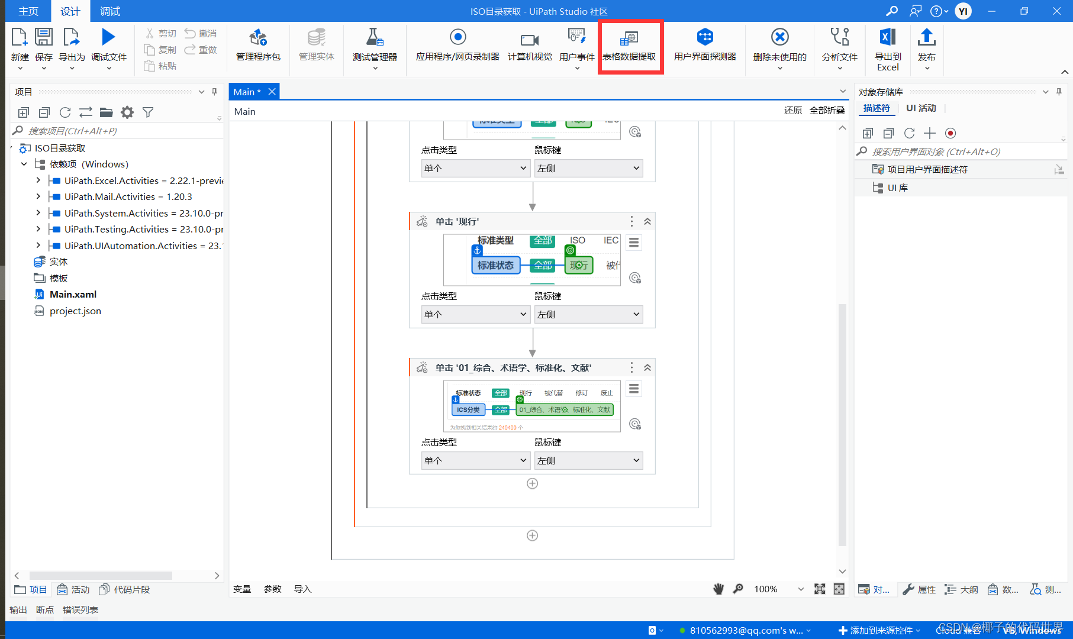Pin the Object Repository panel
The image size is (1073, 639).
point(1059,92)
